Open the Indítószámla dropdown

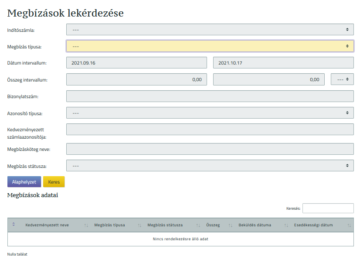[x=210, y=29]
